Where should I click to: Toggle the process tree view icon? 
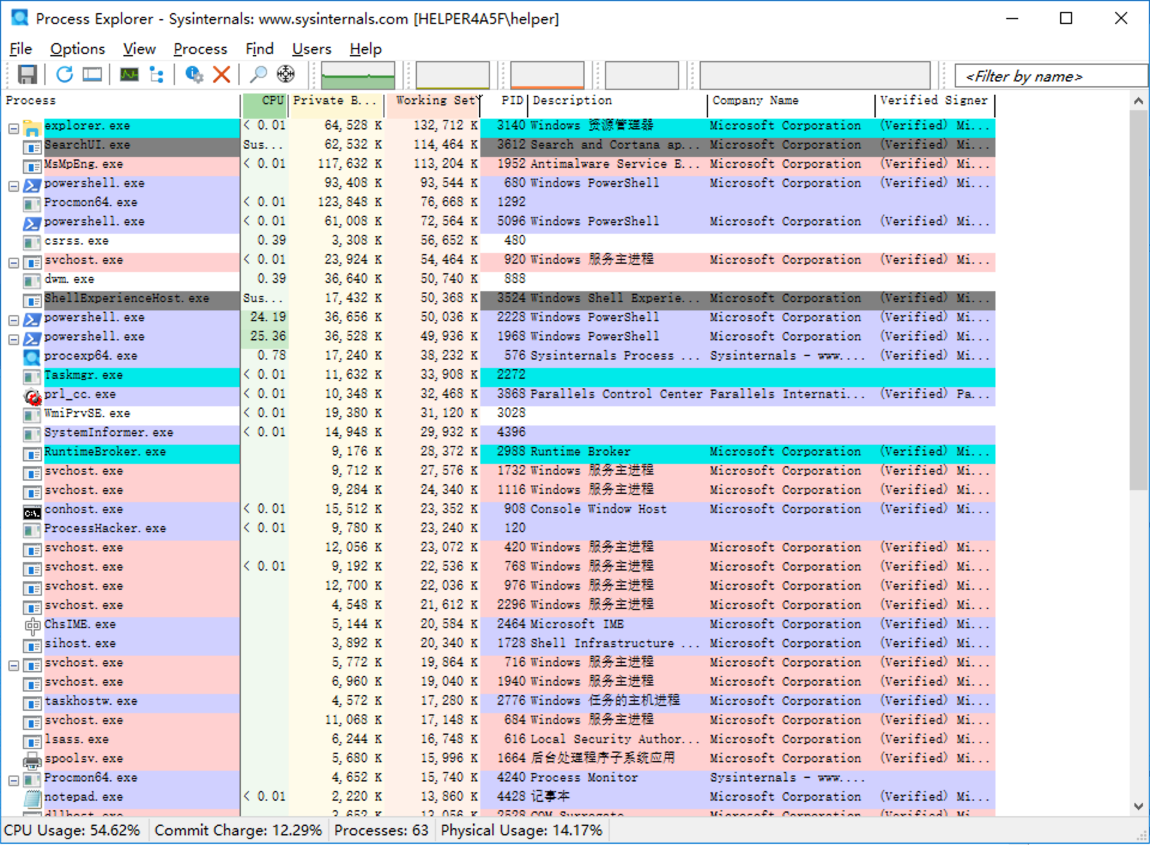coord(157,74)
